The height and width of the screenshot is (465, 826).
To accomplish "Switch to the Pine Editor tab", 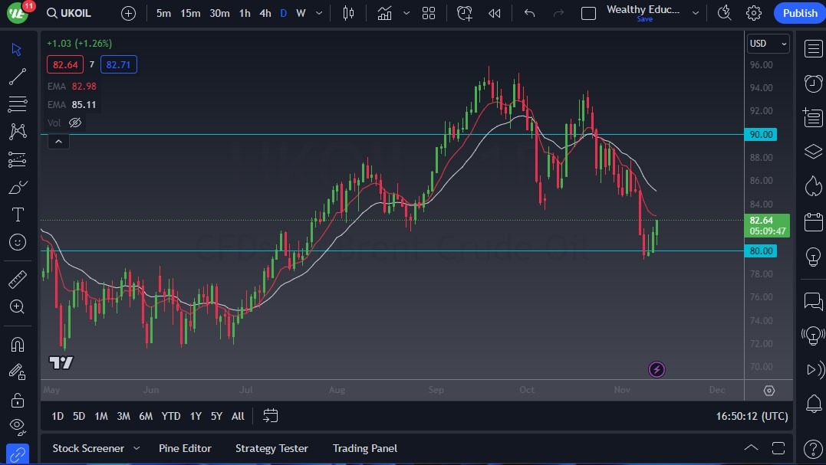I will 185,448.
